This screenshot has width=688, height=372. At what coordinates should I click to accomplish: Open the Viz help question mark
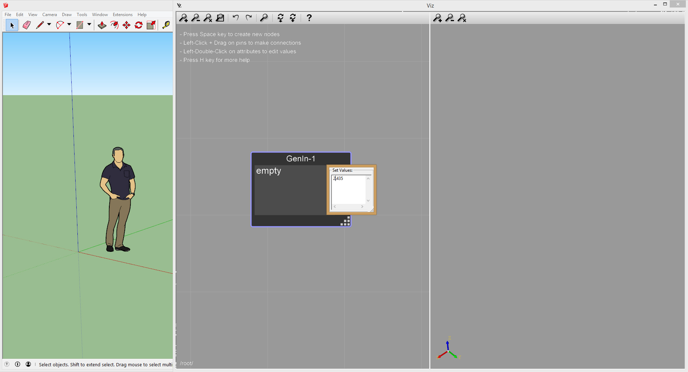point(309,18)
